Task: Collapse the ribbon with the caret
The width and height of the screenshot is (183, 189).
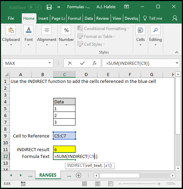Action: [x=177, y=52]
